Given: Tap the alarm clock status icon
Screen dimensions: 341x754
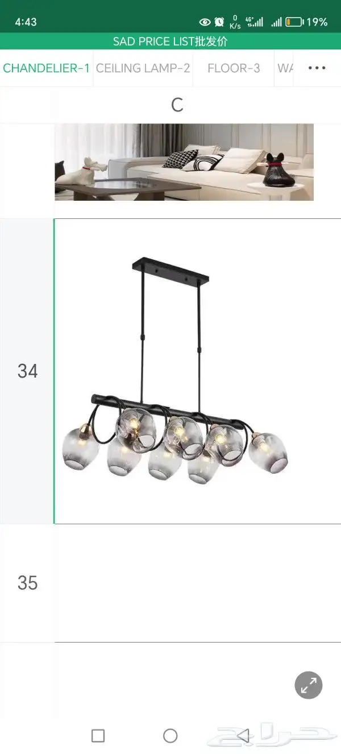Looking at the screenshot, I should tap(219, 22).
